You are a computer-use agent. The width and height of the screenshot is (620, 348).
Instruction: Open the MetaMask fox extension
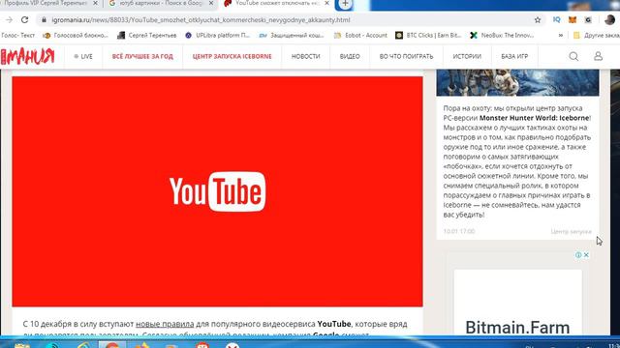click(x=573, y=19)
